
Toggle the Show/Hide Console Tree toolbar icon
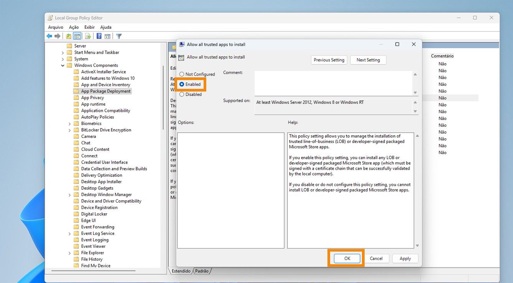77,36
